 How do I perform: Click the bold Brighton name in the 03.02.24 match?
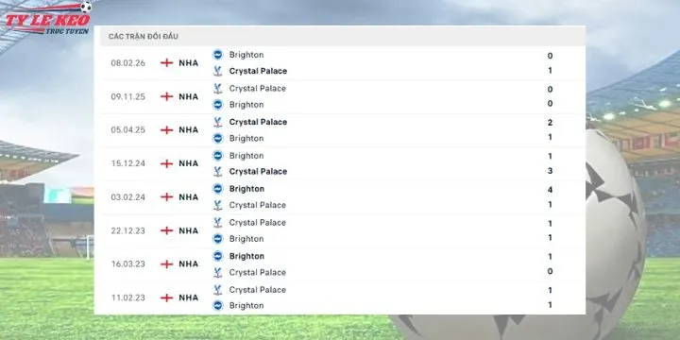click(x=246, y=189)
